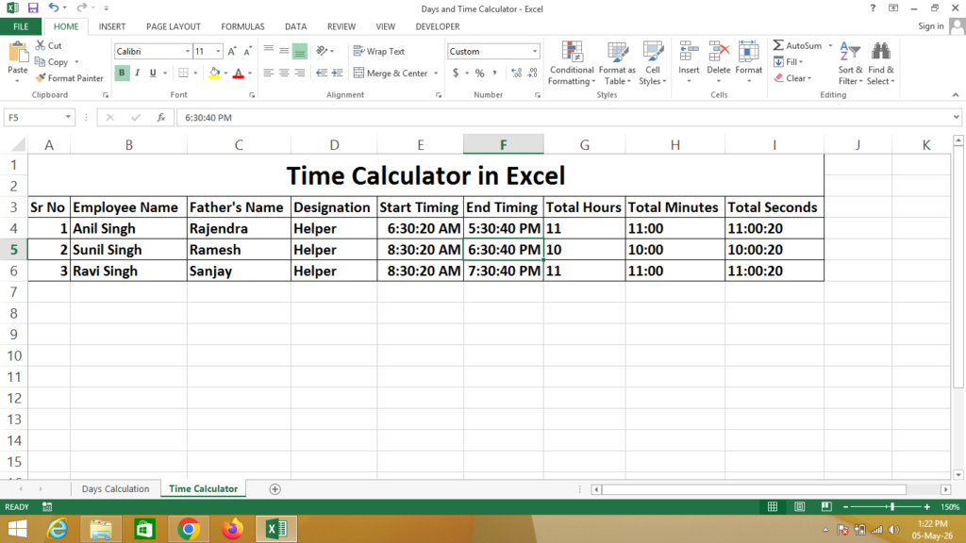
Task: Add a new sheet with plus icon
Action: point(275,489)
